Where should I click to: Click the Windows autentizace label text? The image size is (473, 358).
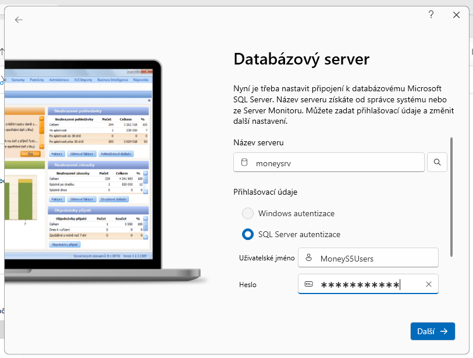pyautogui.click(x=296, y=213)
